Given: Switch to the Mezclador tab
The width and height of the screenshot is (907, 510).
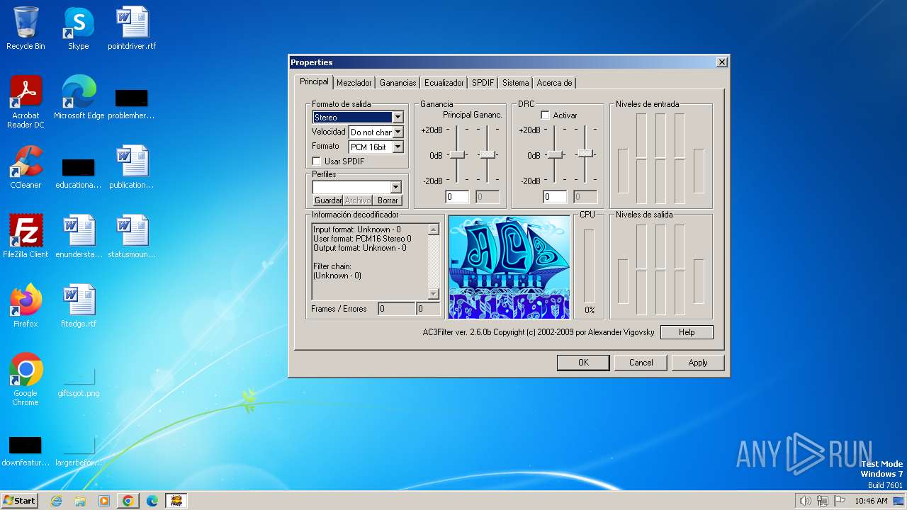Looking at the screenshot, I should 354,83.
